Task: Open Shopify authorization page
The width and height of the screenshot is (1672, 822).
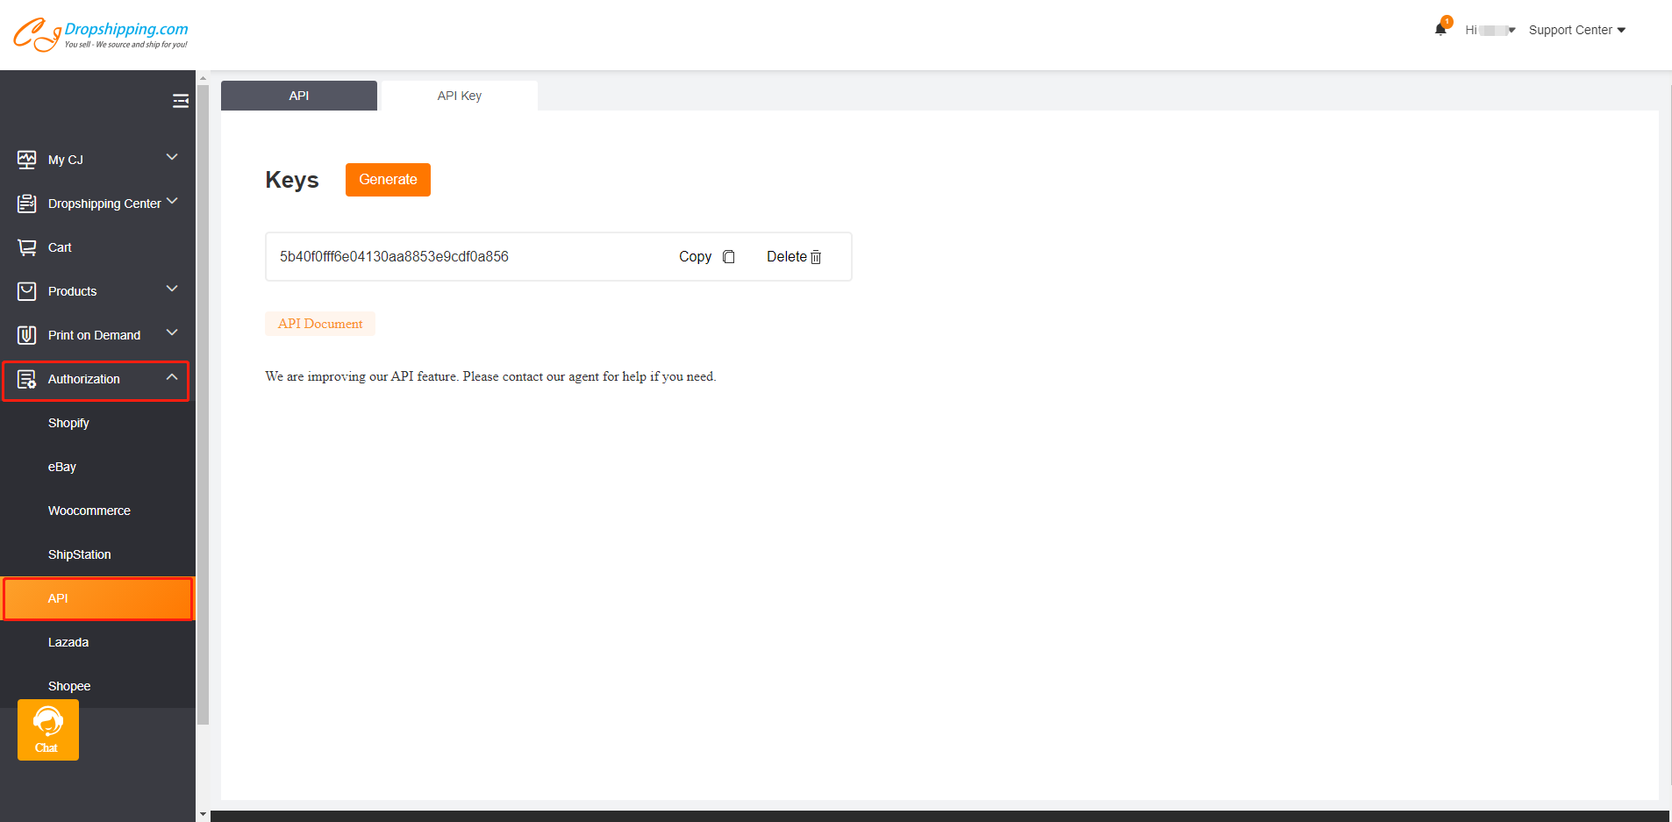Action: pos(68,423)
